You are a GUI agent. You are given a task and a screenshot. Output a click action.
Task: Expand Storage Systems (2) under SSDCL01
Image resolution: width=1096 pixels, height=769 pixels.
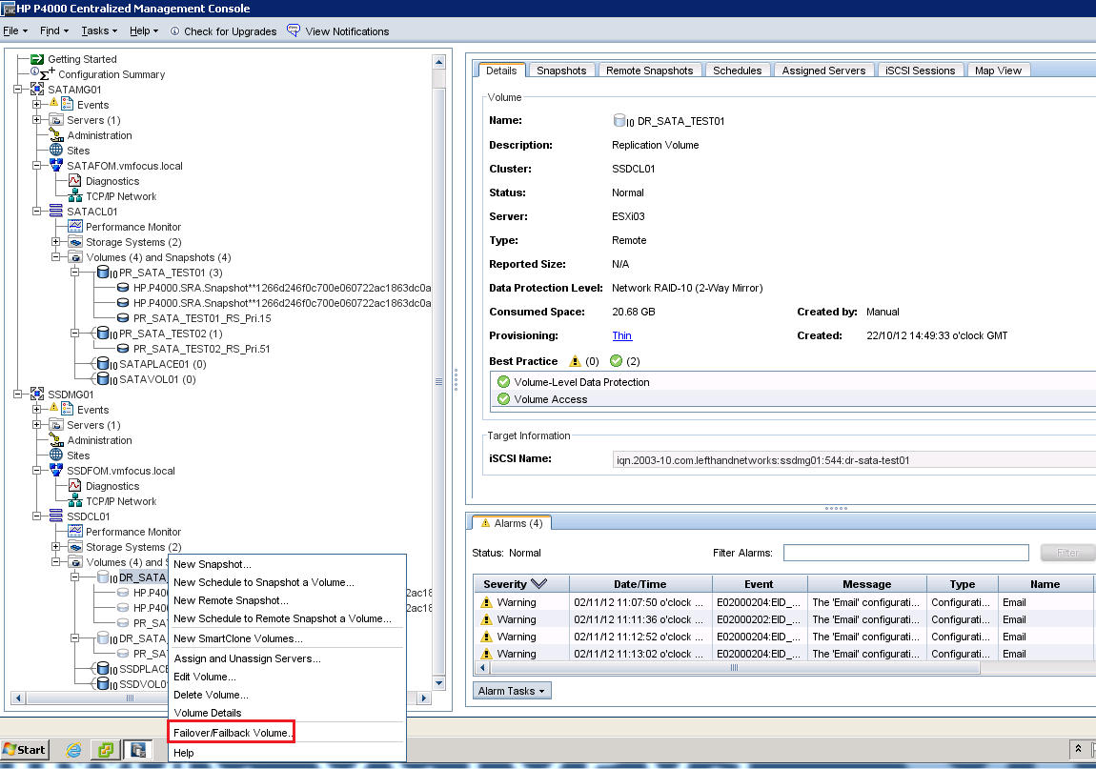[x=56, y=547]
